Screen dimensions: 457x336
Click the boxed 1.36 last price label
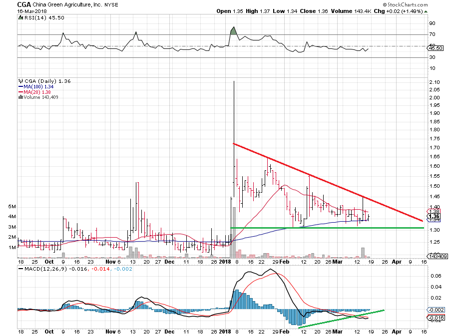click(x=434, y=216)
